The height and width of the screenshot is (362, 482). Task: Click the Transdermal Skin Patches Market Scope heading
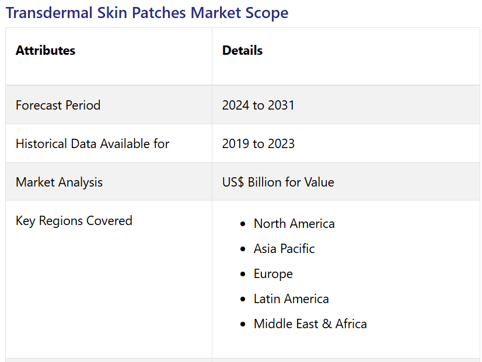[147, 13]
